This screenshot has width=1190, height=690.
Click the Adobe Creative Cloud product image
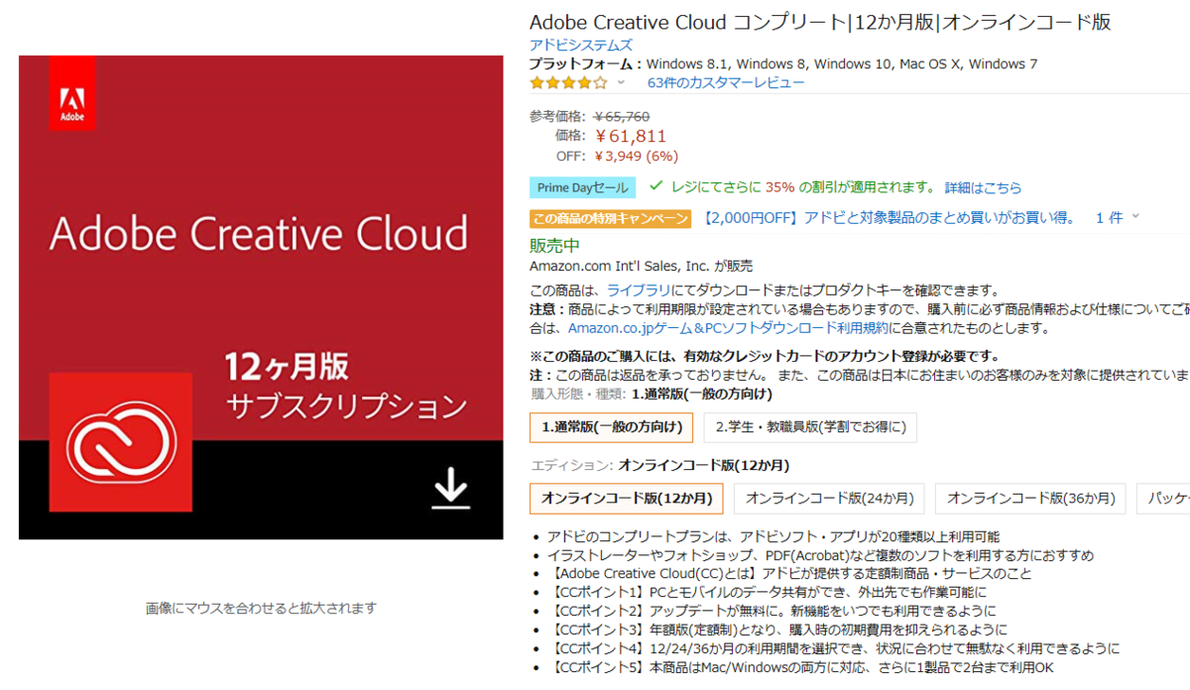point(261,297)
